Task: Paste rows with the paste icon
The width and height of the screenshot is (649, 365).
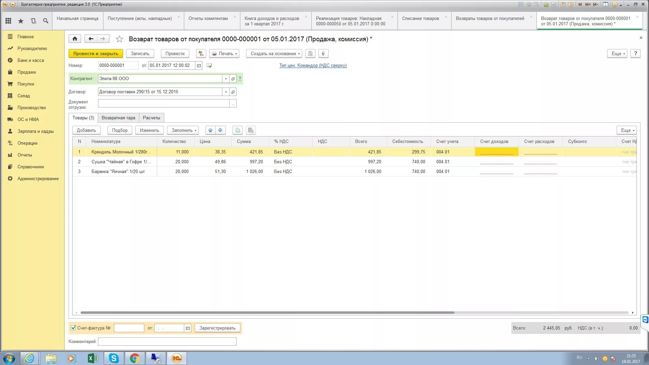Action: [x=250, y=130]
